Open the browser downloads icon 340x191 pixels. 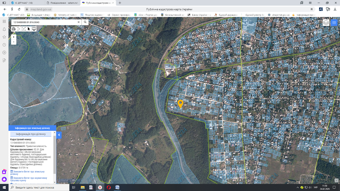tap(335, 9)
